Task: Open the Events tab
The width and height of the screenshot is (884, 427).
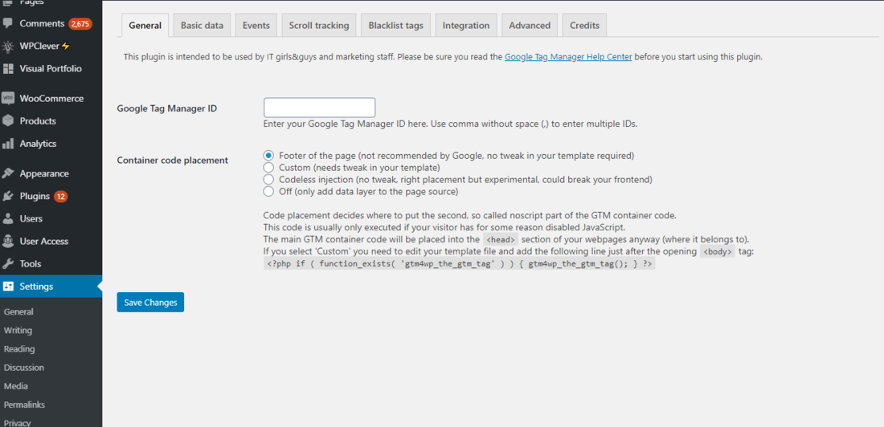Action: [x=256, y=26]
